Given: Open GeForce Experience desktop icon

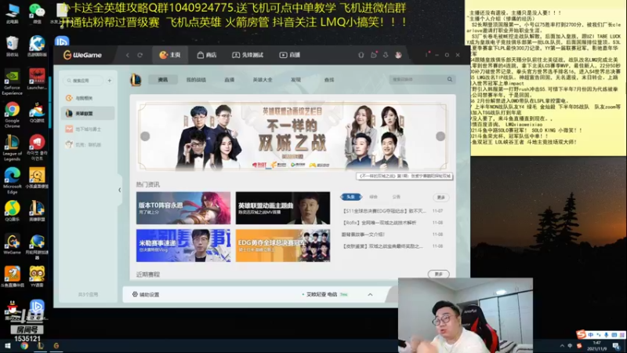Looking at the screenshot, I should [x=12, y=82].
